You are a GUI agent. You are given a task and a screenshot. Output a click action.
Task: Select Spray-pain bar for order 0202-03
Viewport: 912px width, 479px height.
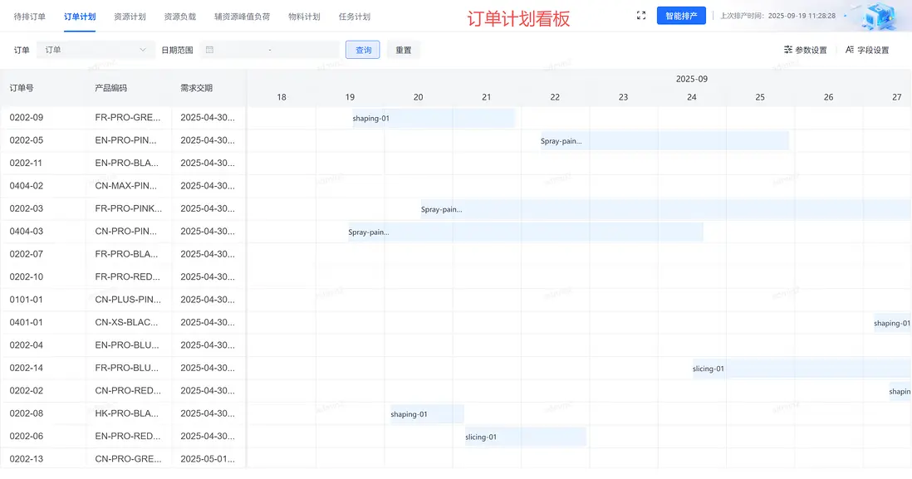pyautogui.click(x=666, y=209)
